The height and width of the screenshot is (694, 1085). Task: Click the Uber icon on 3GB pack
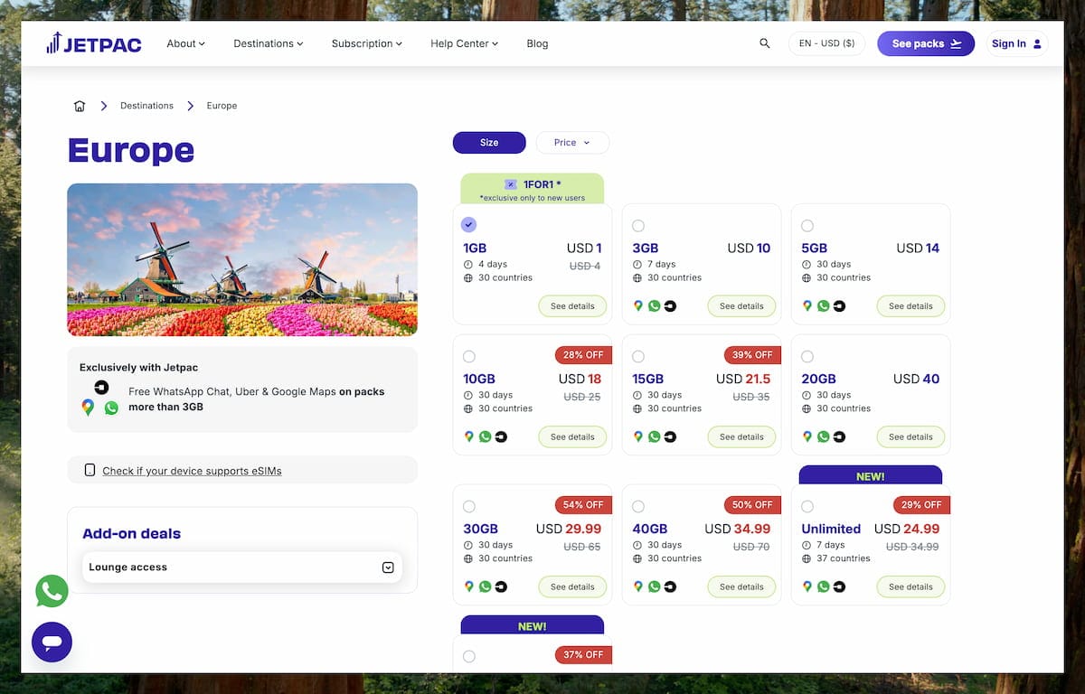click(x=670, y=306)
